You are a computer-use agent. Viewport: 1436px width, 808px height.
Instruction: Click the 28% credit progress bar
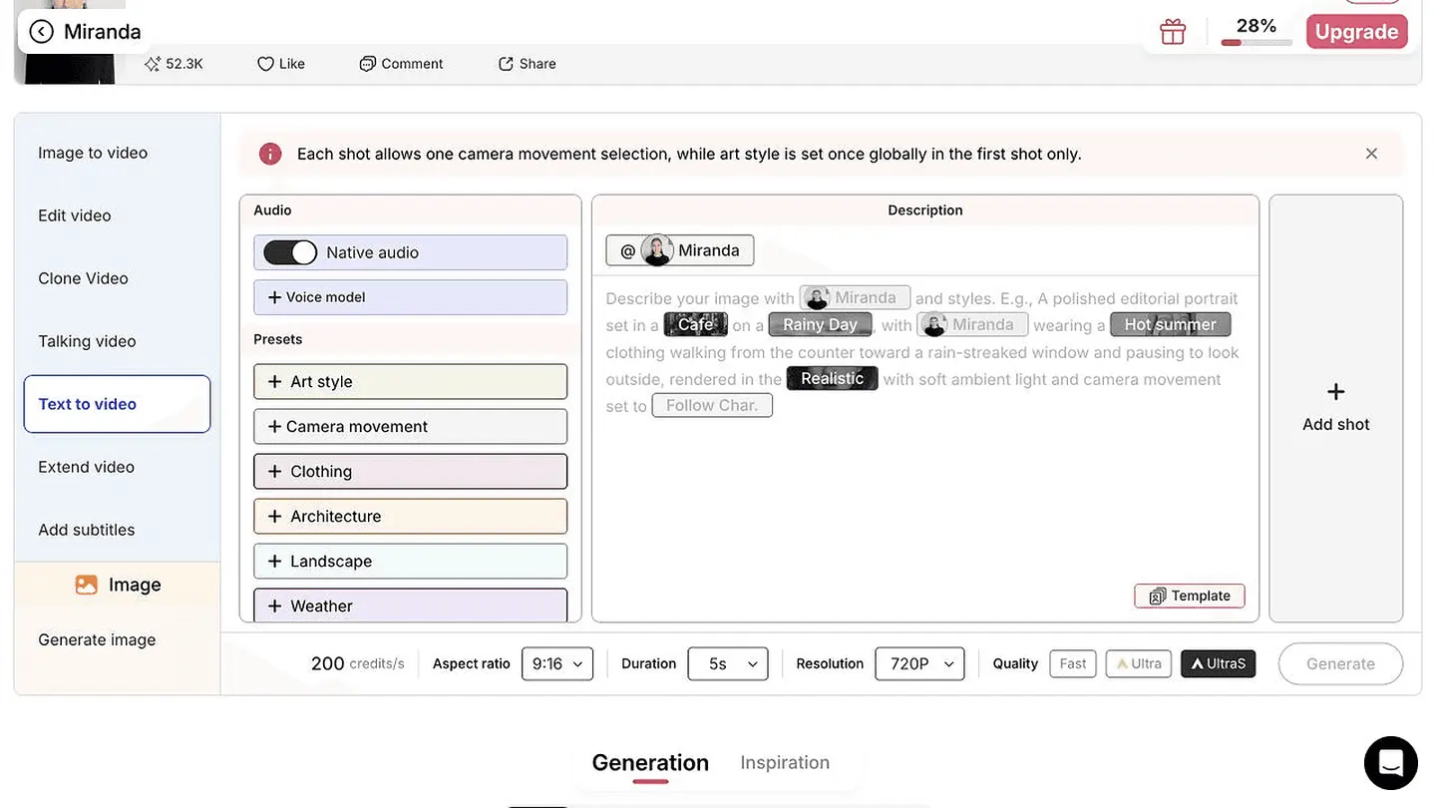[x=1256, y=43]
